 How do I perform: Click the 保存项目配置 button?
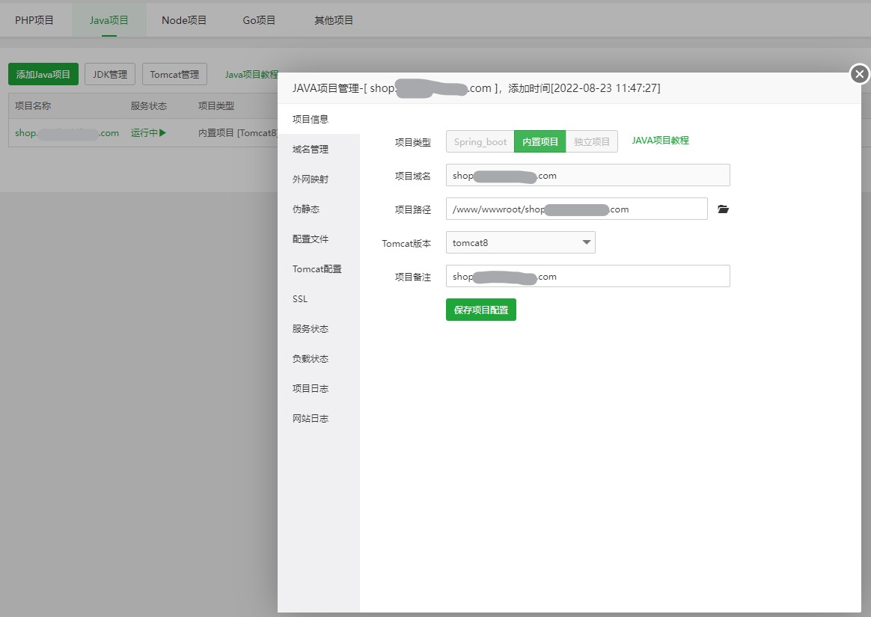pyautogui.click(x=480, y=310)
